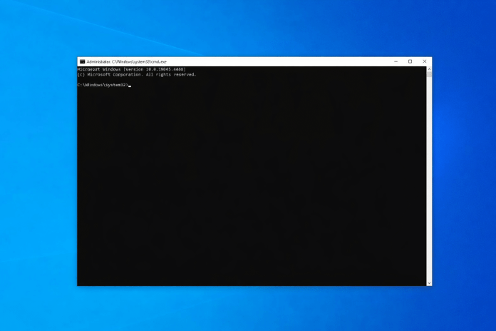Screen dimensions: 496x331
Task: Click desktop wallpaper above the cmd window
Action: (x=249, y=29)
